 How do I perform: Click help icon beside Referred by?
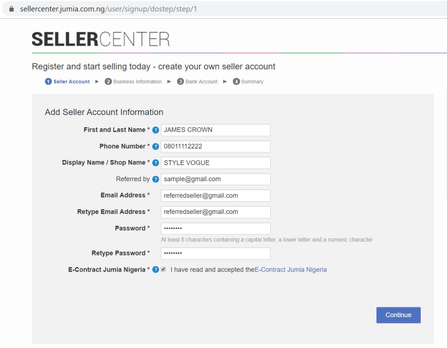tap(156, 179)
